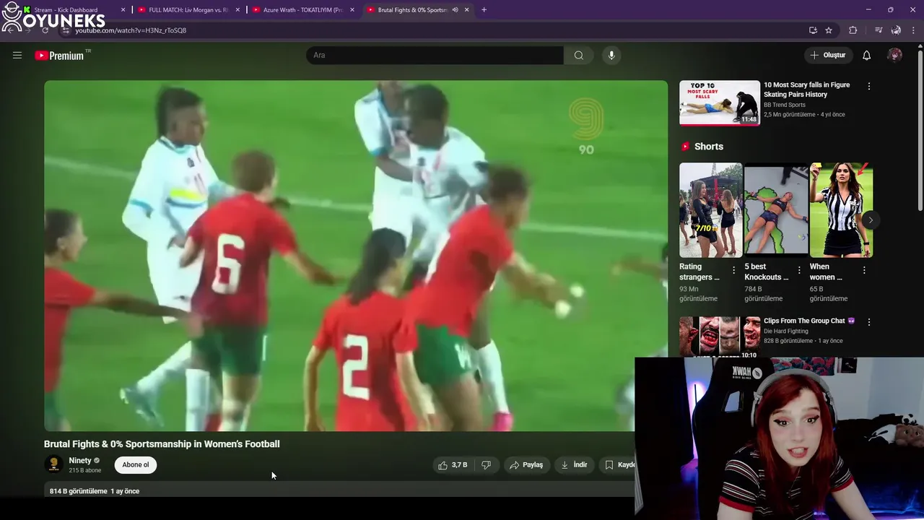Open the browser extensions puzzle icon
Viewport: 924px width, 520px height.
[853, 30]
